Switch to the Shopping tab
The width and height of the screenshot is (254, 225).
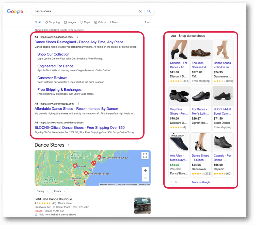[x=53, y=22]
